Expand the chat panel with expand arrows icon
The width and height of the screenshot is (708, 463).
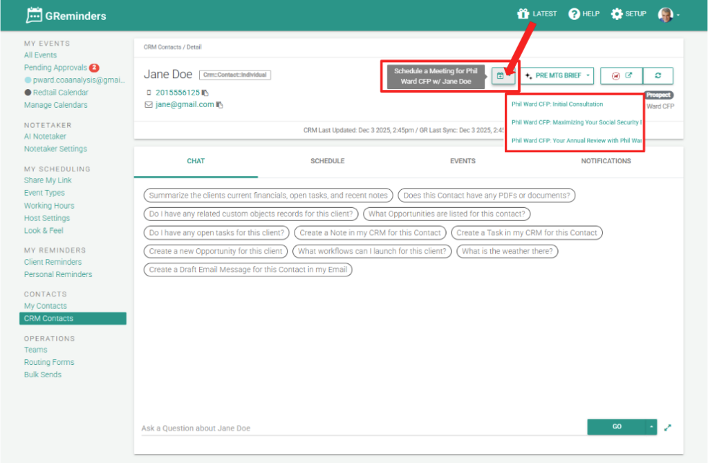pyautogui.click(x=667, y=428)
